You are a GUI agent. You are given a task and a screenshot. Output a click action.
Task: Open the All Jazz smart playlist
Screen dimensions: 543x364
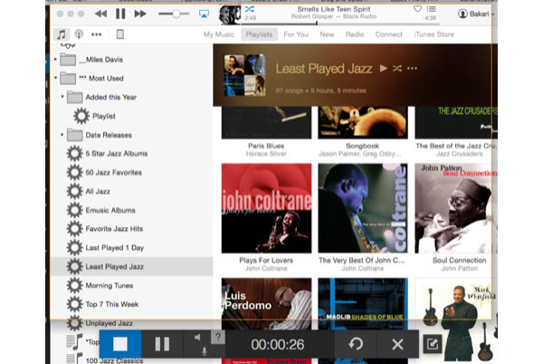pyautogui.click(x=89, y=191)
